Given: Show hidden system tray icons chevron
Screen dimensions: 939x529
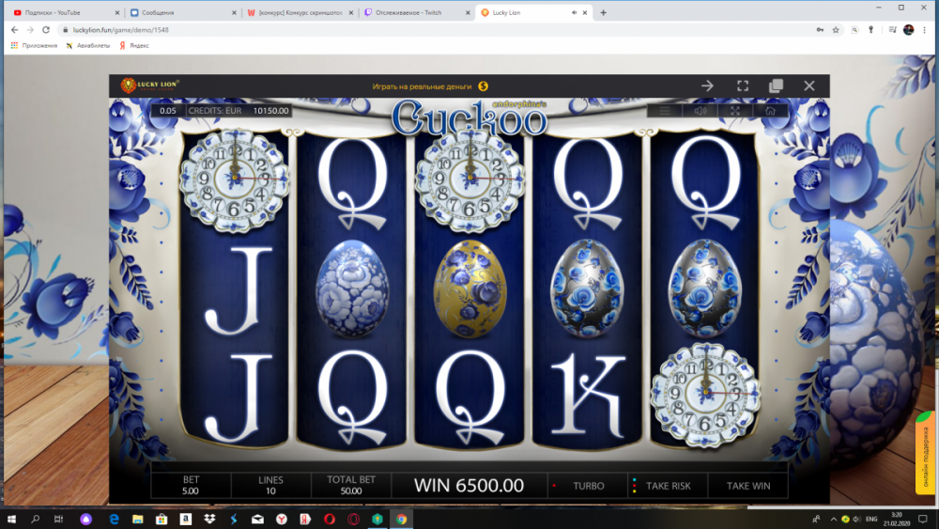Looking at the screenshot, I should click(833, 519).
